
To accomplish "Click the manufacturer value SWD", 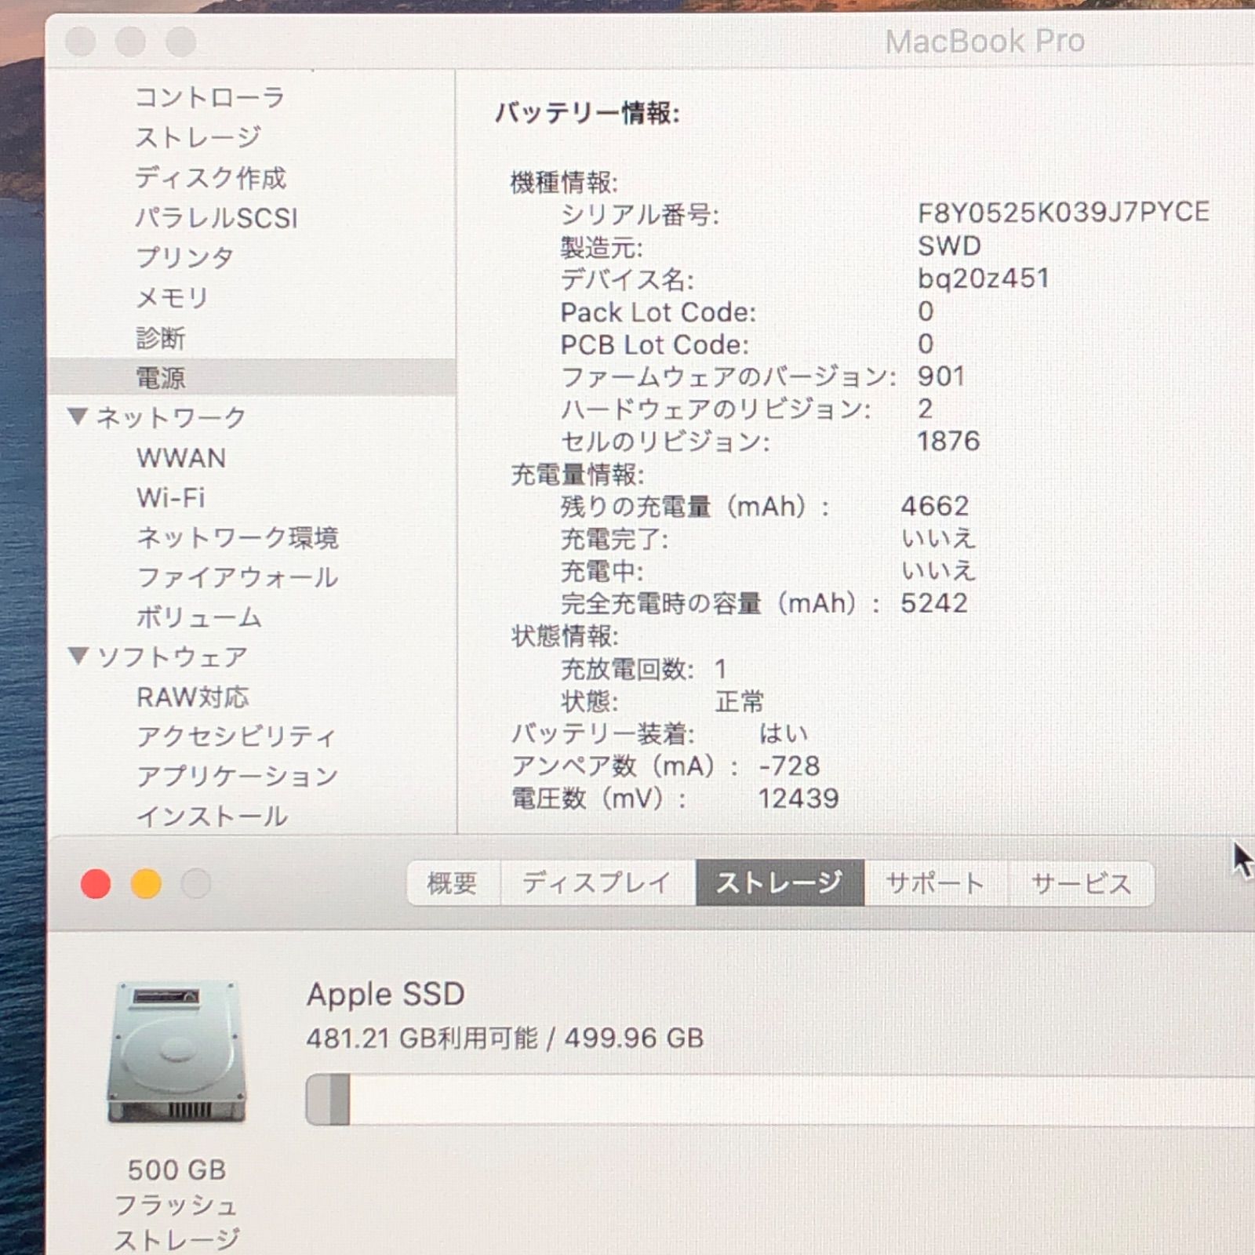I will coord(949,246).
